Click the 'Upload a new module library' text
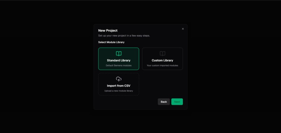This screenshot has height=133, width=281. coord(119,91)
